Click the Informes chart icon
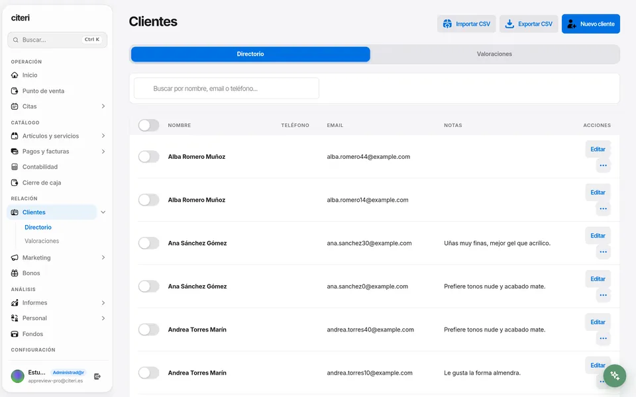Screen dimensions: 636x397 [x=15, y=302]
